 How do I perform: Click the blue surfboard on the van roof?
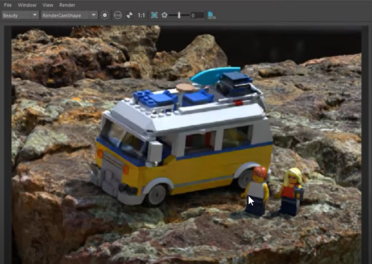pyautogui.click(x=208, y=76)
